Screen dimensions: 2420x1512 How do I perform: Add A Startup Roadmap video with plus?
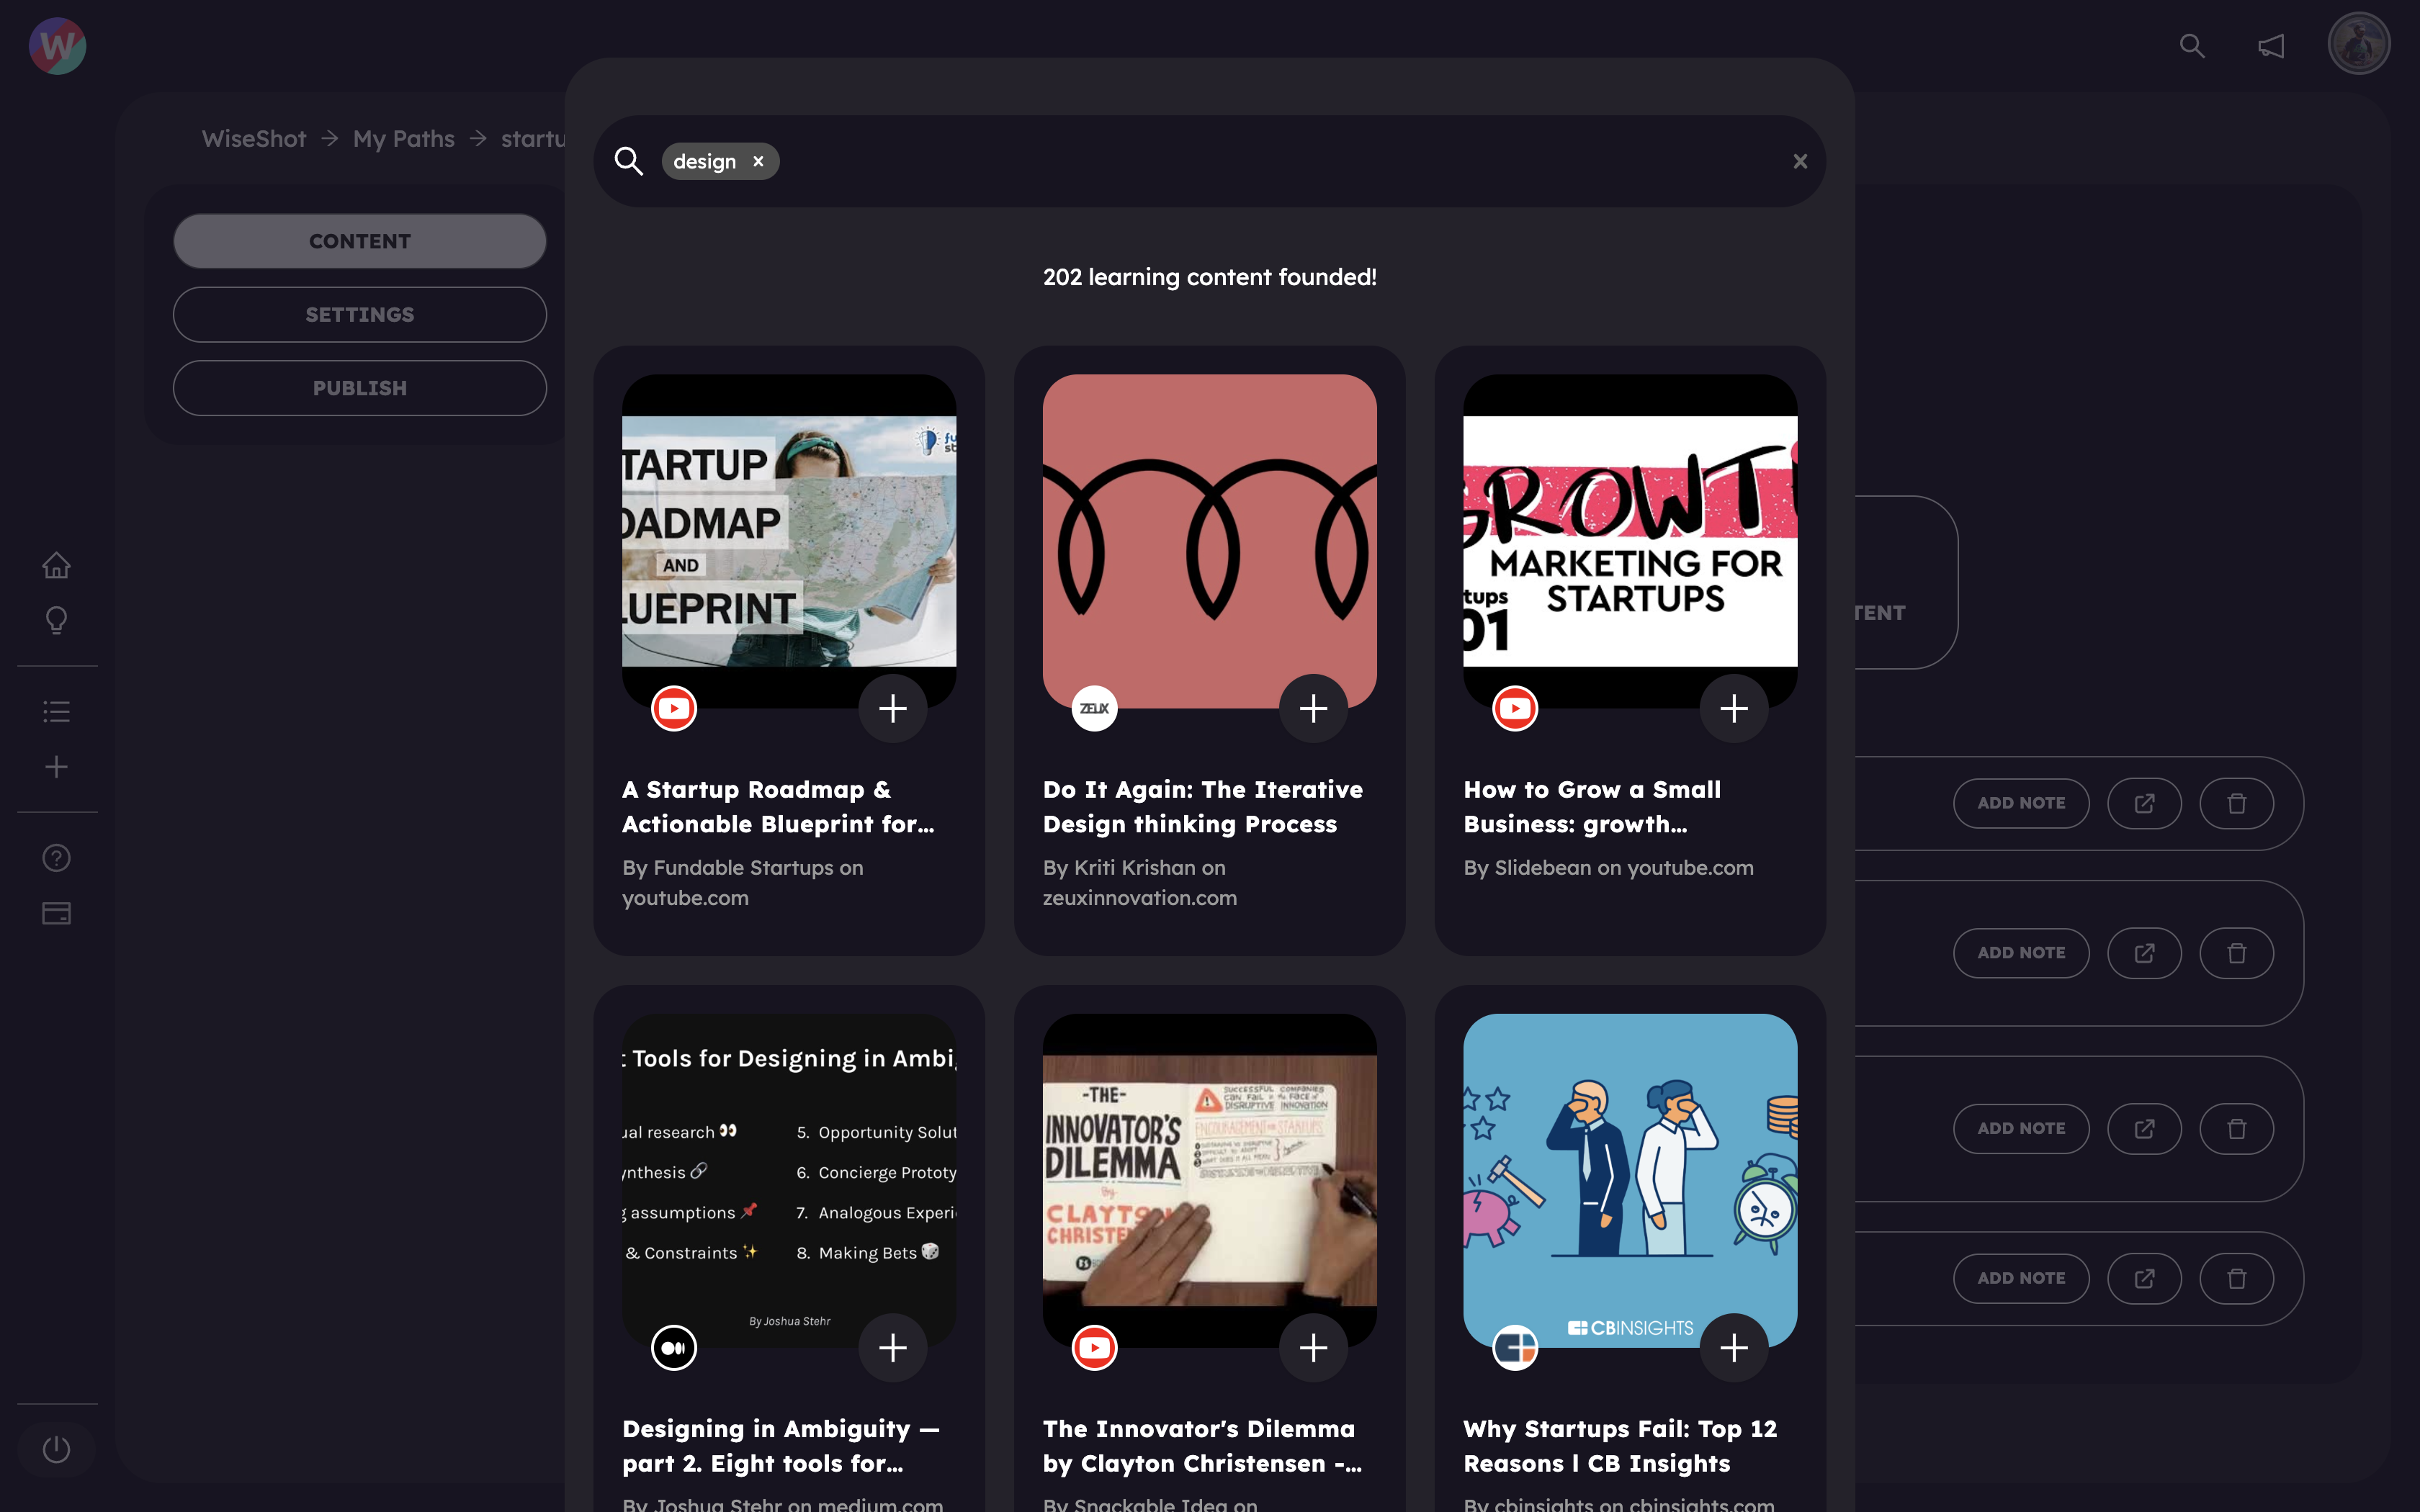pyautogui.click(x=893, y=708)
